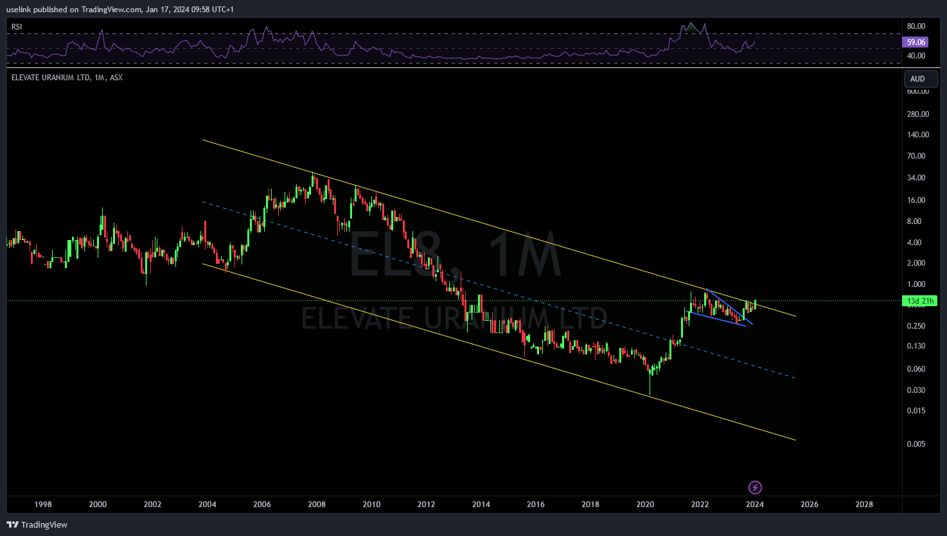Click the RSI 40.00 scale label
Viewport: 947px width, 536px height.
coord(916,56)
